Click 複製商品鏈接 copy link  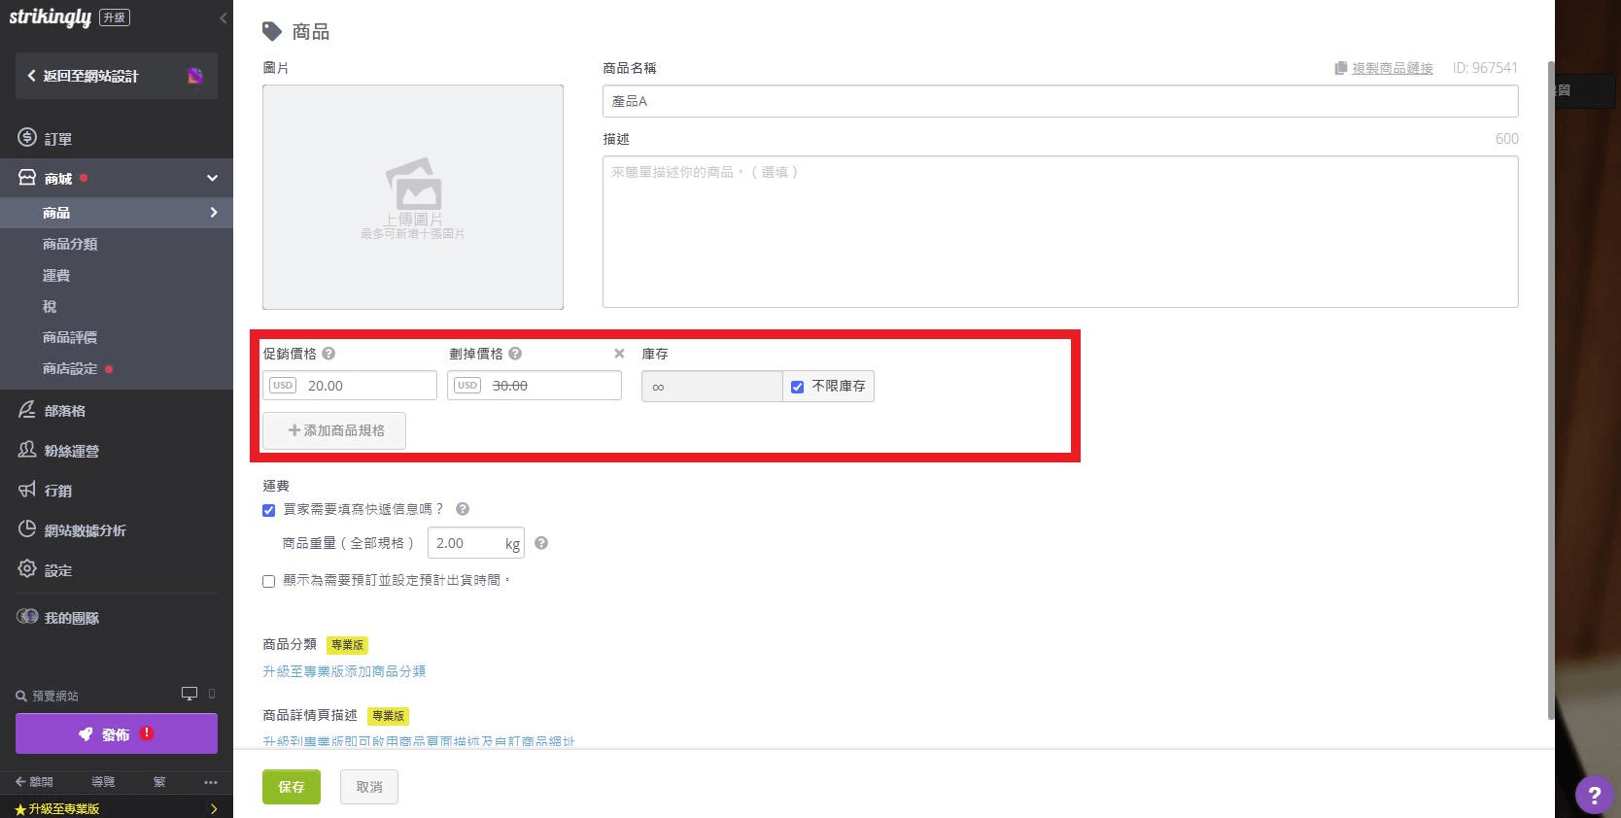[1392, 68]
